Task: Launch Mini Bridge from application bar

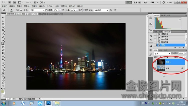Action: pos(15,3)
